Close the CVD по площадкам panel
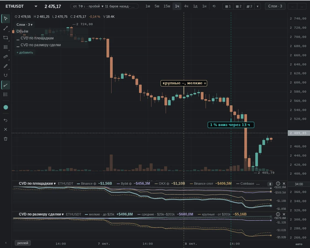The width and height of the screenshot is (310, 248). click(x=284, y=183)
